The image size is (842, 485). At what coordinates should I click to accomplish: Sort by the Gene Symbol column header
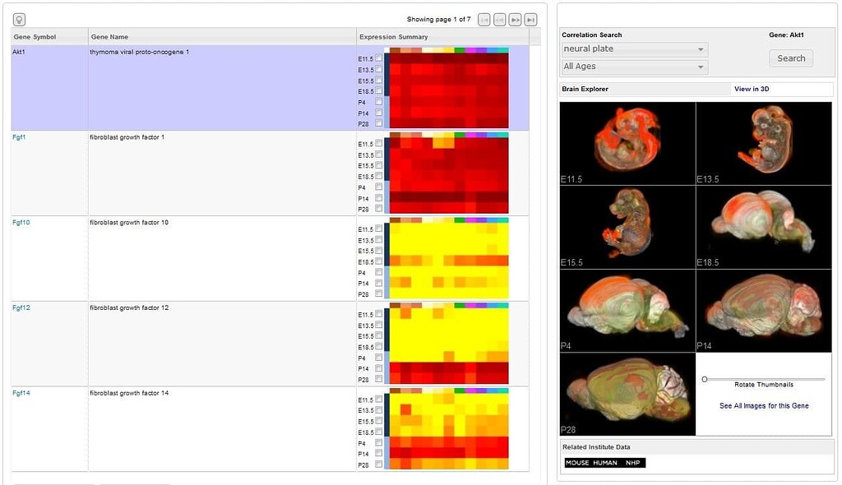34,37
